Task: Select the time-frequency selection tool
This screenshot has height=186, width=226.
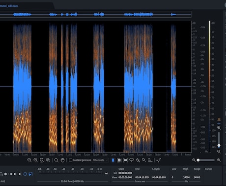Action: click(119, 160)
